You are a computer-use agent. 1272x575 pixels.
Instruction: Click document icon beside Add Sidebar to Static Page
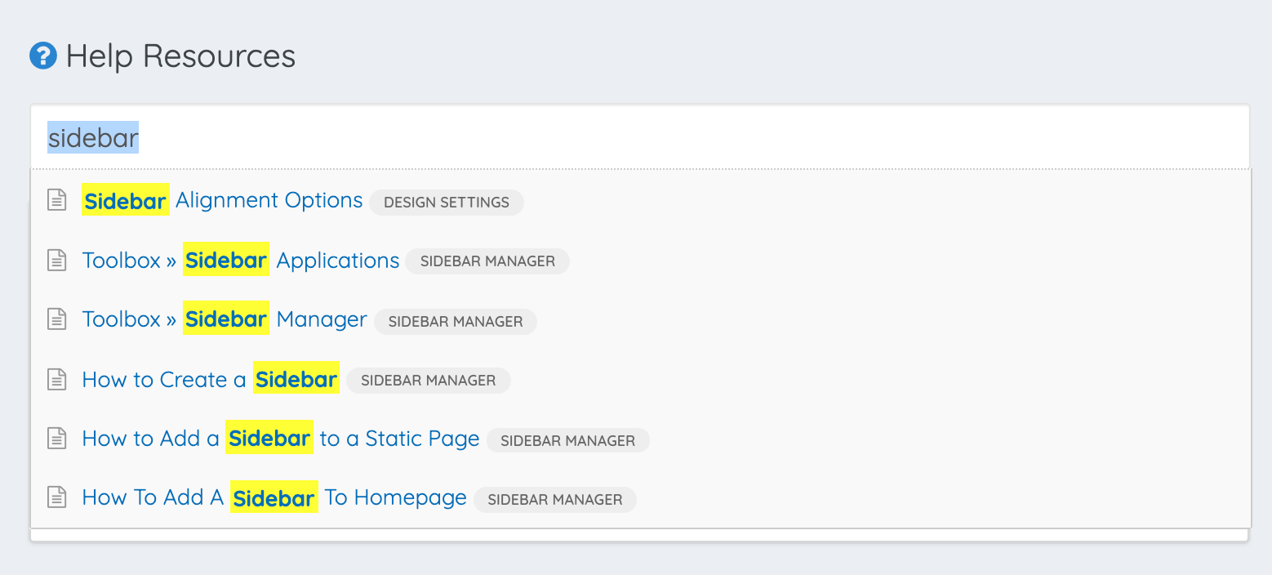pos(56,439)
